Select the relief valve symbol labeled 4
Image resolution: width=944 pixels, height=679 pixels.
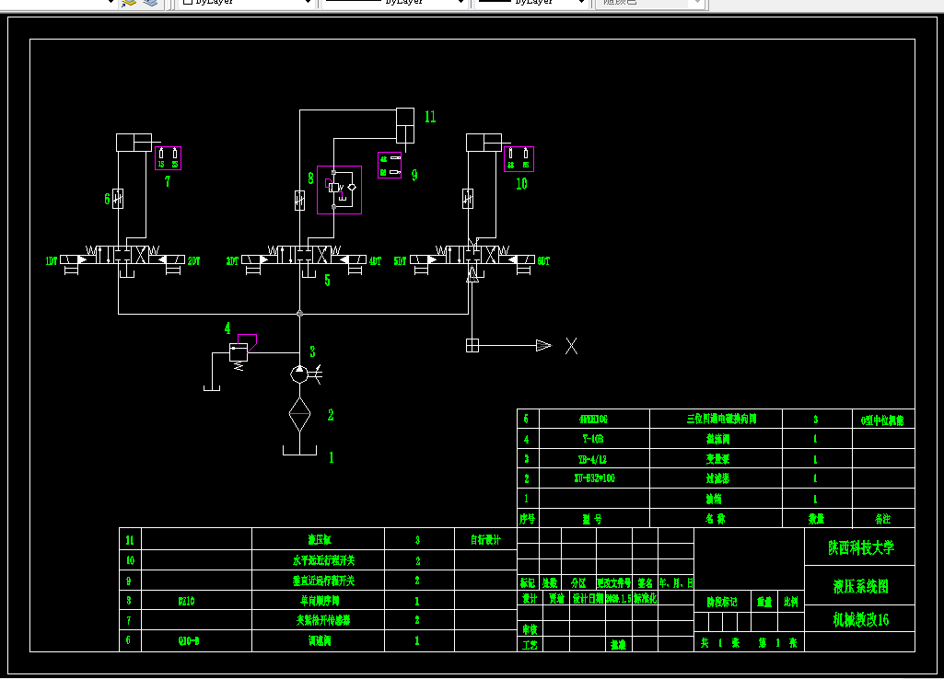pyautogui.click(x=239, y=352)
